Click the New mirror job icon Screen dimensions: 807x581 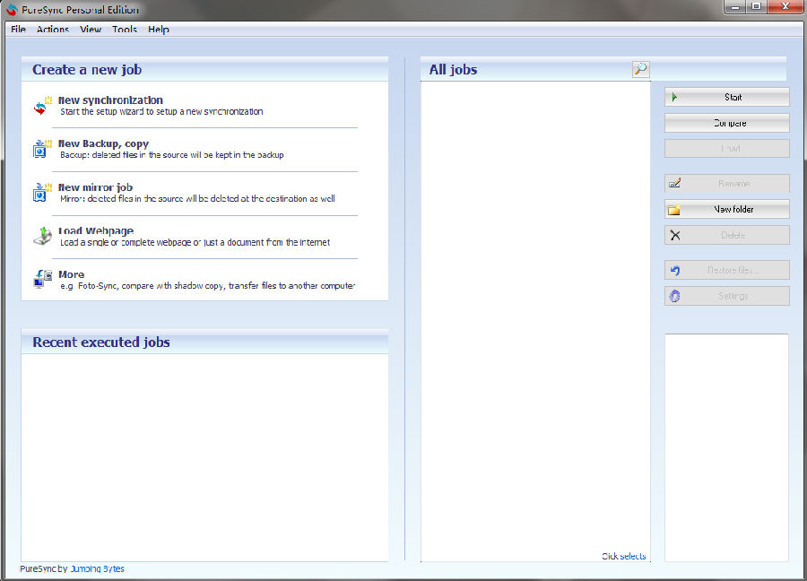(42, 193)
